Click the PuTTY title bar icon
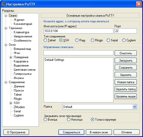The width and height of the screenshot is (143, 137). click(3, 4)
